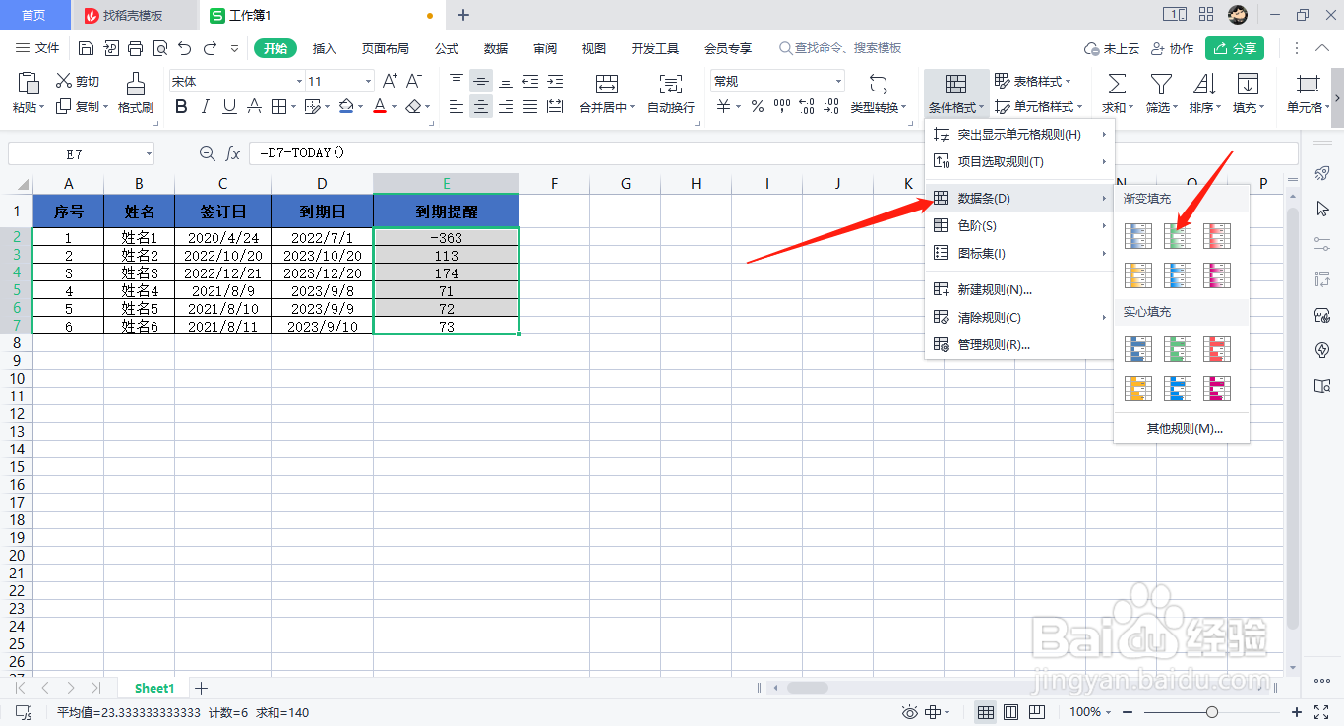Click the 到期提醒 header cell

tap(447, 211)
